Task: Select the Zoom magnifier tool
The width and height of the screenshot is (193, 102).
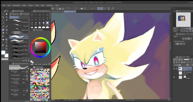Action: pos(3,14)
